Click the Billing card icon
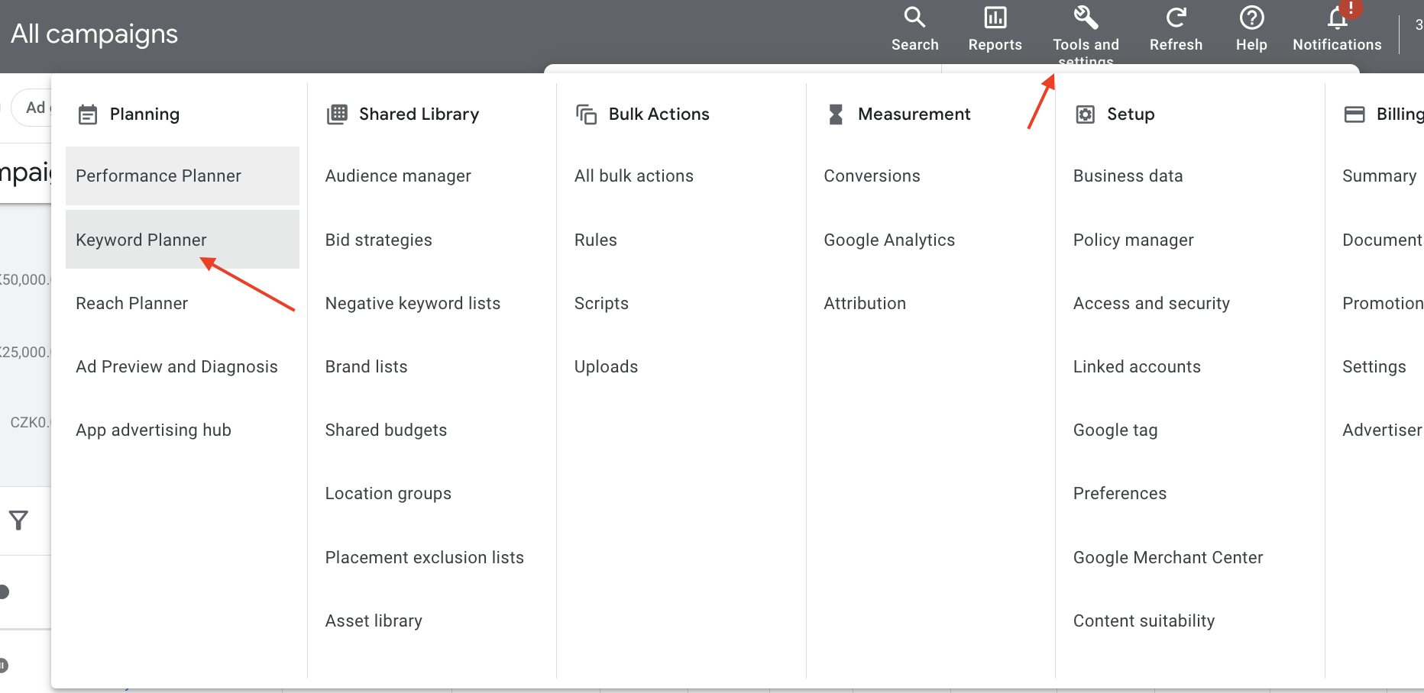The height and width of the screenshot is (693, 1424). point(1354,114)
